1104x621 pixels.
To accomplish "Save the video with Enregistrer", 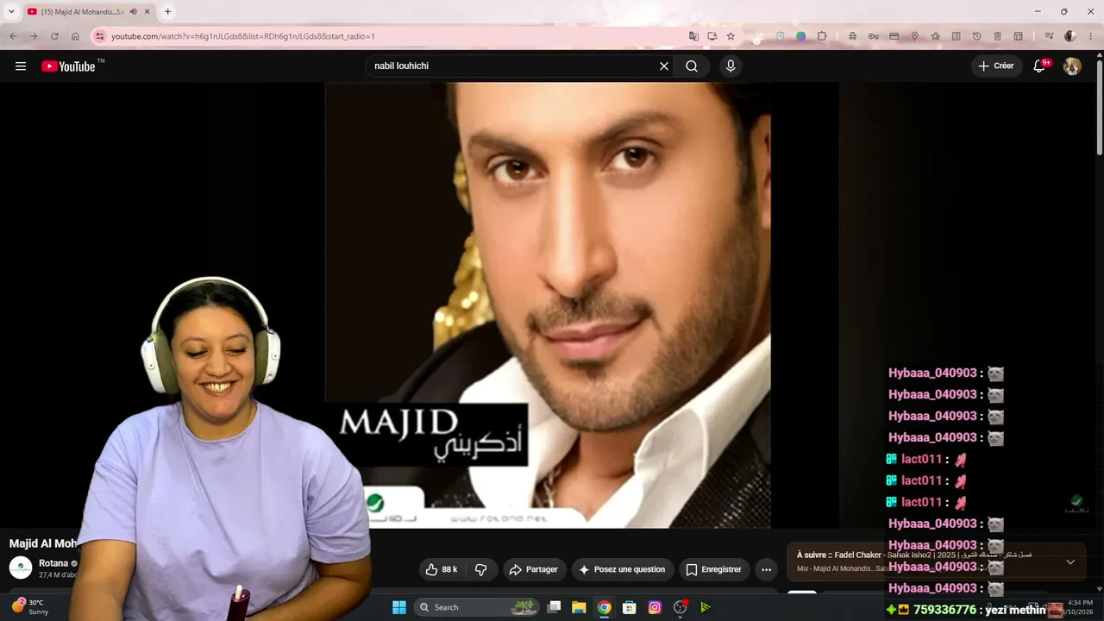I will (x=713, y=569).
